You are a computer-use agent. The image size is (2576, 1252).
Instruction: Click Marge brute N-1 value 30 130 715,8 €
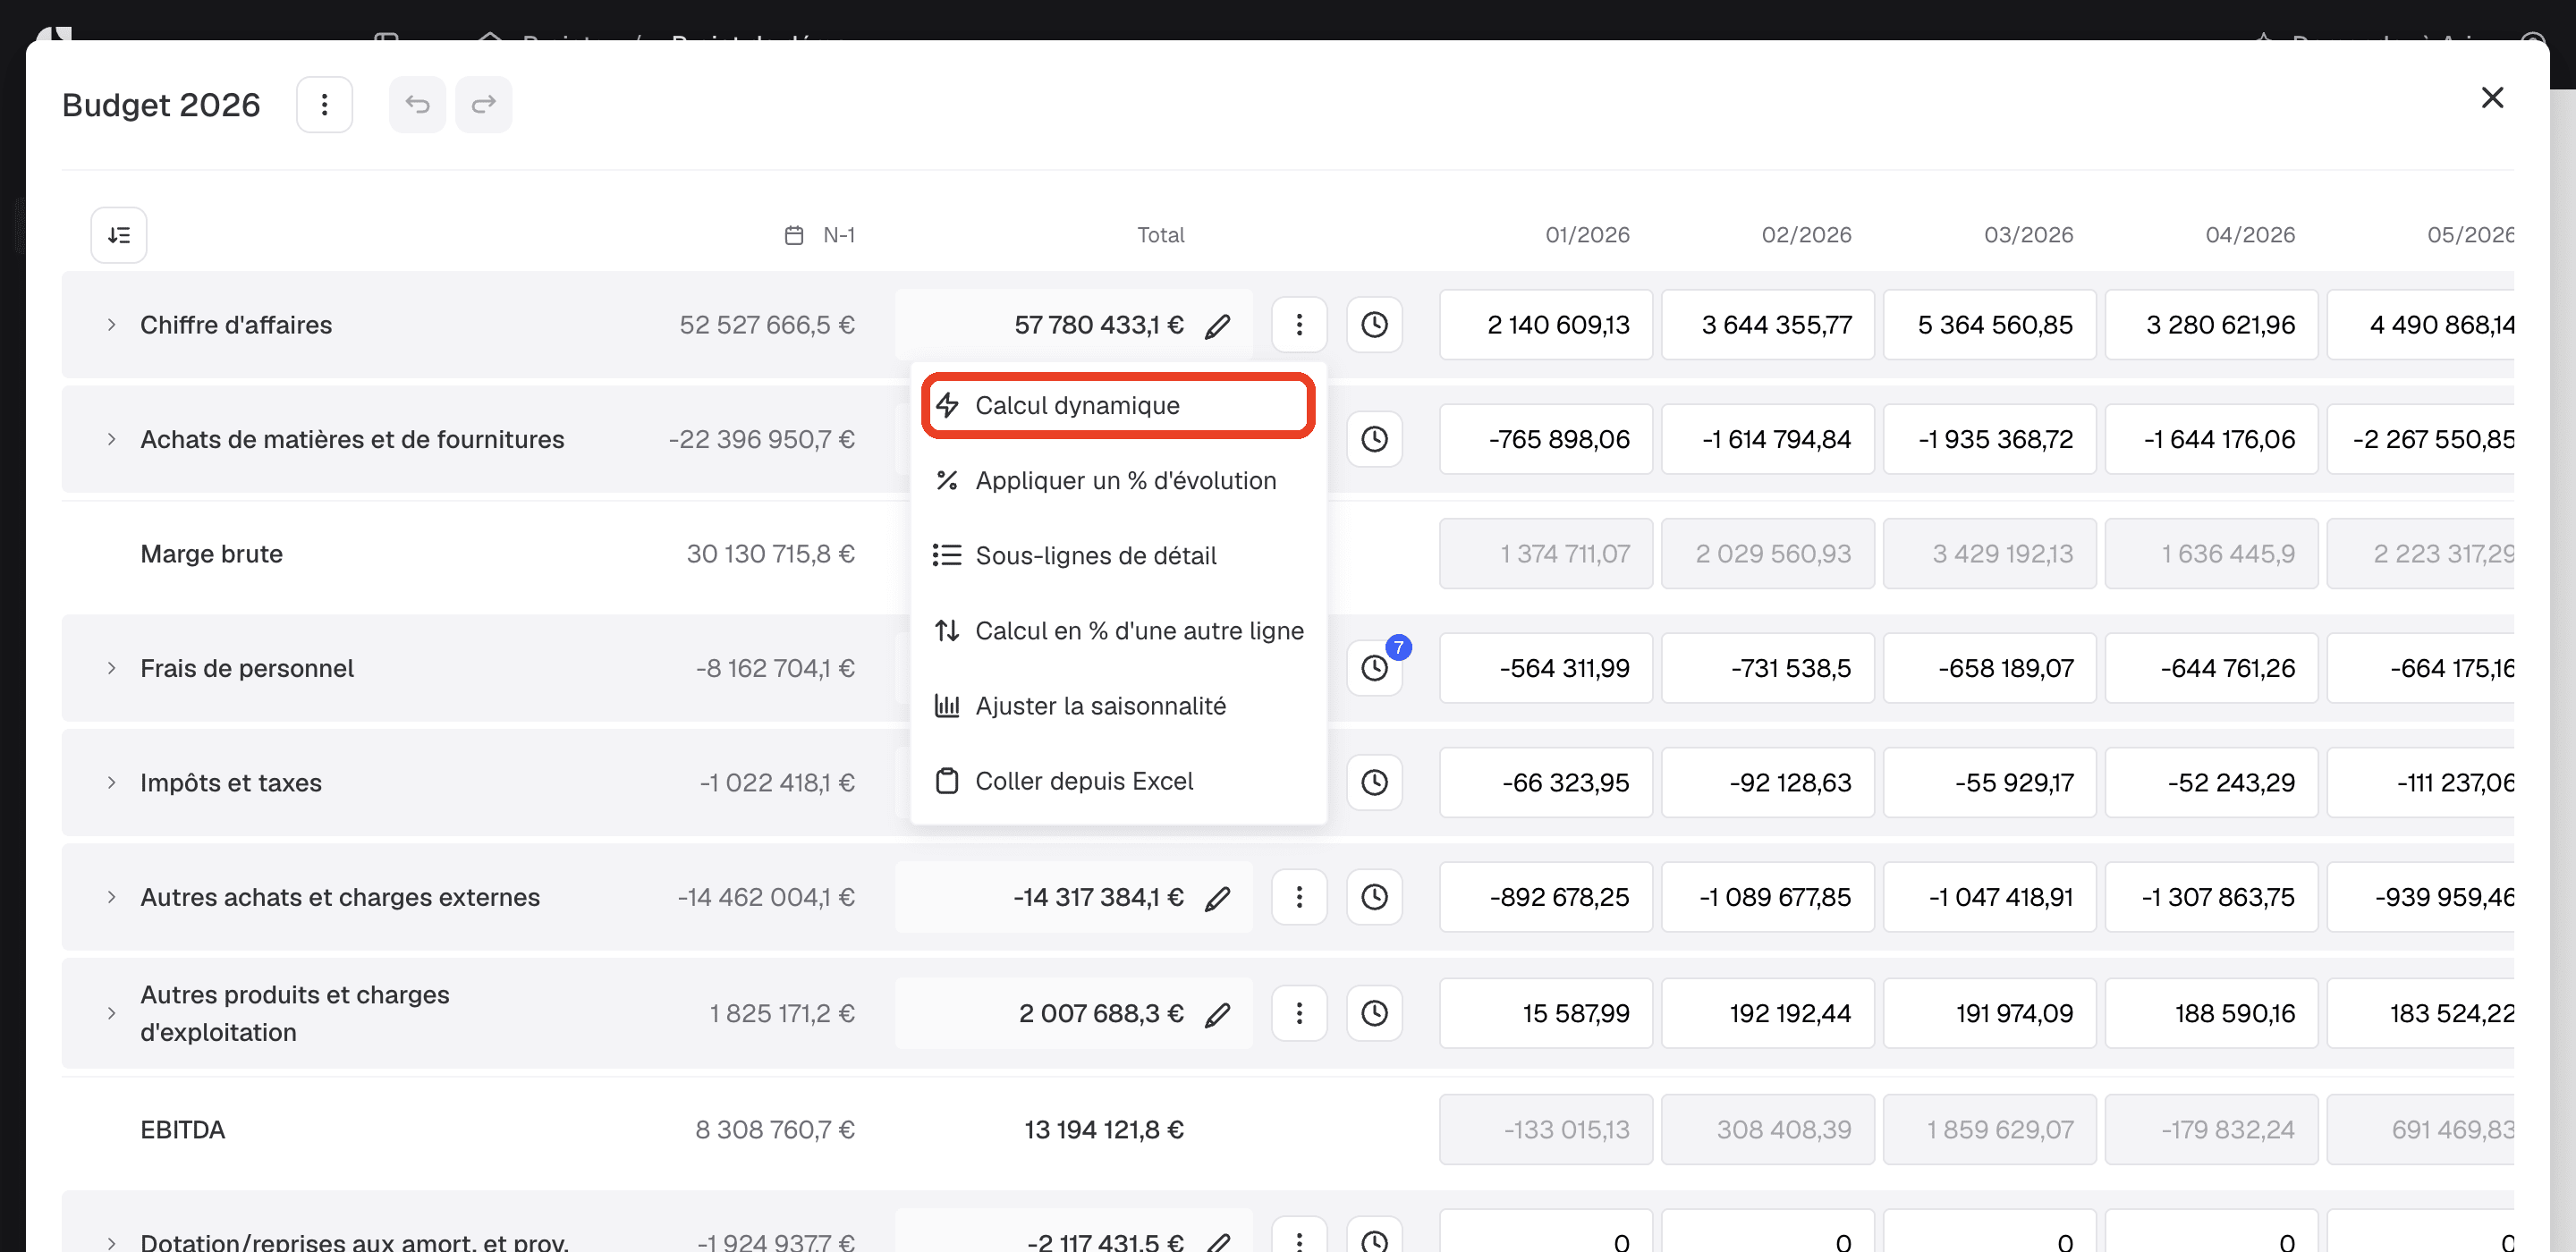[x=770, y=554]
